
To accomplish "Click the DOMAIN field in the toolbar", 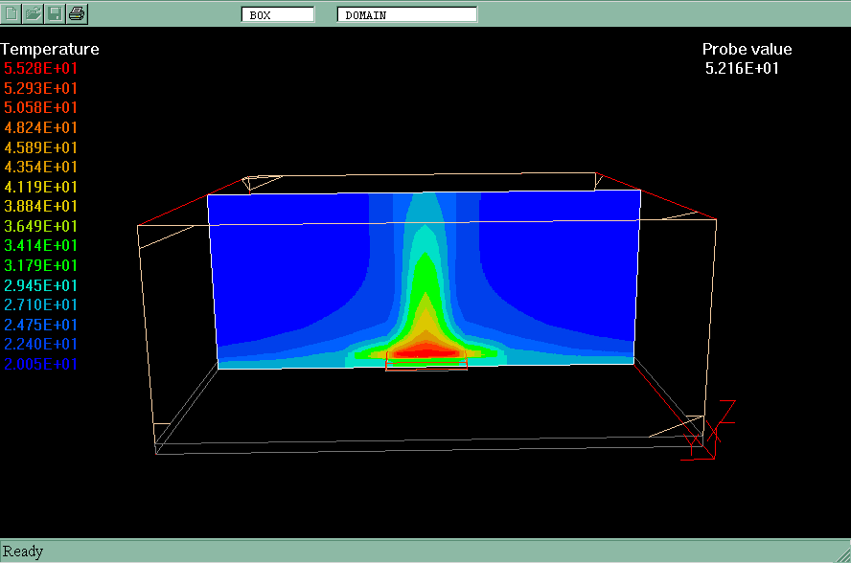I will pos(406,14).
